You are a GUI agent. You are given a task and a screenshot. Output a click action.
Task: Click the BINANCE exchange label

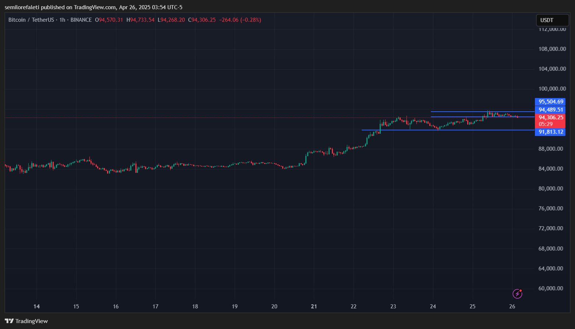[x=81, y=20]
